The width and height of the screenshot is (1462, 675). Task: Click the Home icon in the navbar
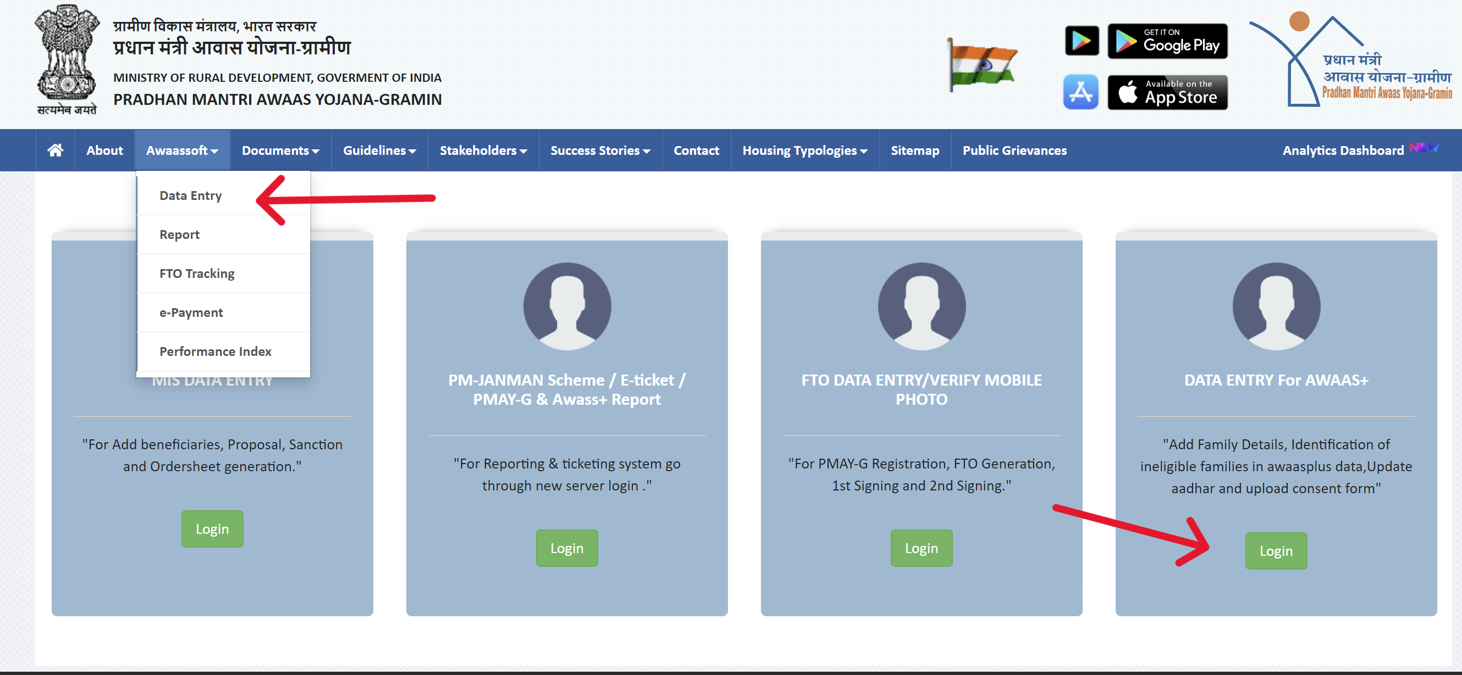(x=55, y=150)
